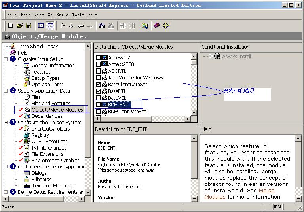This screenshot has height=212, width=304.
Task: Open Files and Features view
Action: pyautogui.click(x=51, y=103)
